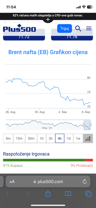Select the 1d chart interval
Image resolution: width=96 pixels, height=208 pixels.
(69, 138)
